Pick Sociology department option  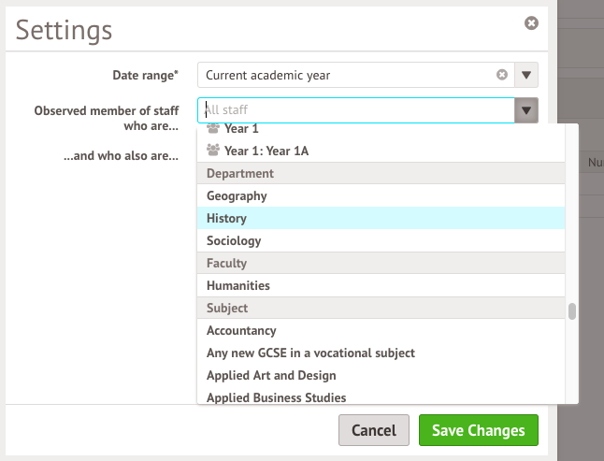coord(234,240)
